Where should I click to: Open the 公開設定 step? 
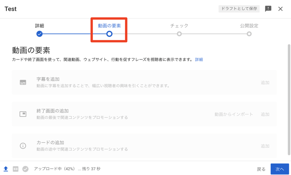[x=249, y=34]
